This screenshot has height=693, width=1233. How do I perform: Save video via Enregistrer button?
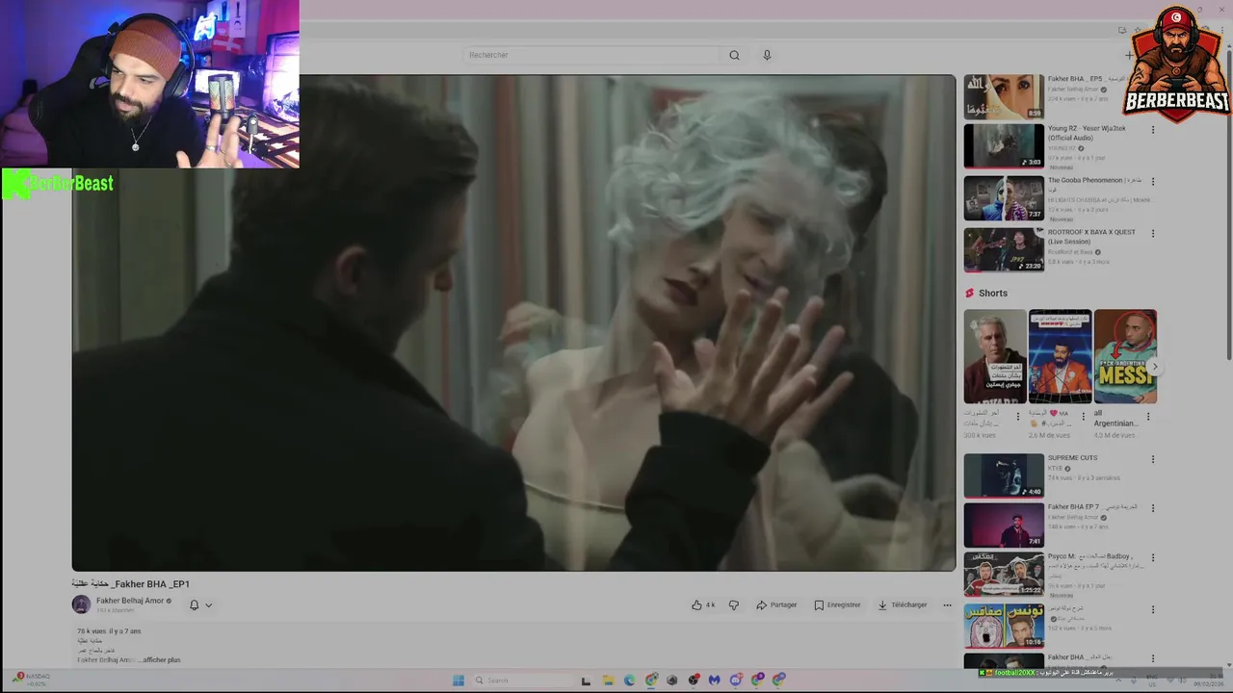(837, 604)
